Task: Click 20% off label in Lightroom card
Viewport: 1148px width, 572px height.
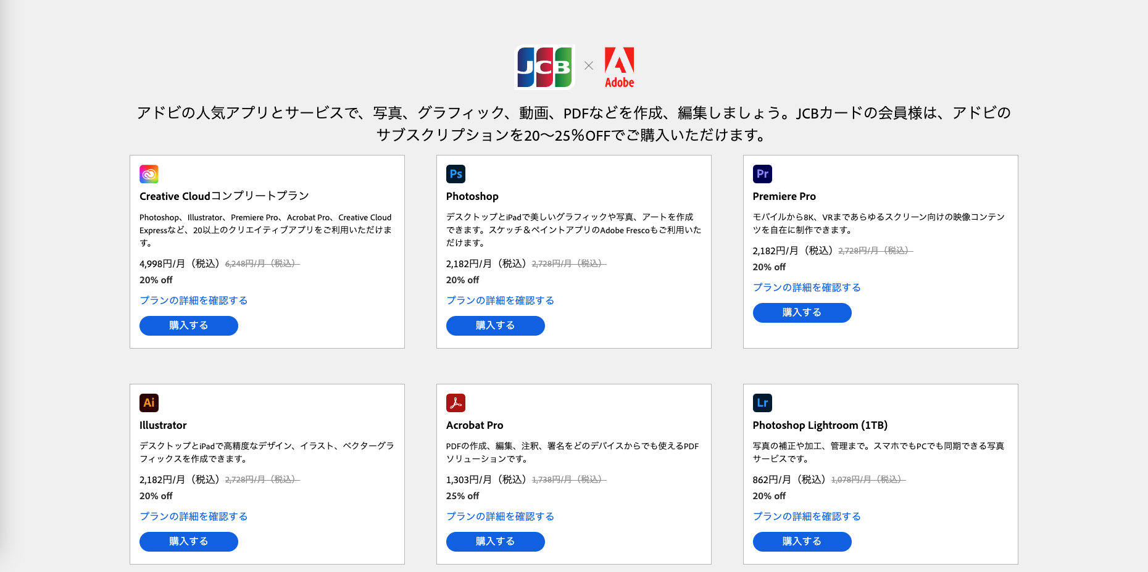Action: click(x=769, y=496)
